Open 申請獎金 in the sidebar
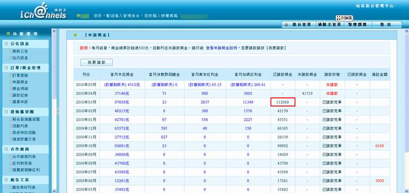 pyautogui.click(x=20, y=82)
